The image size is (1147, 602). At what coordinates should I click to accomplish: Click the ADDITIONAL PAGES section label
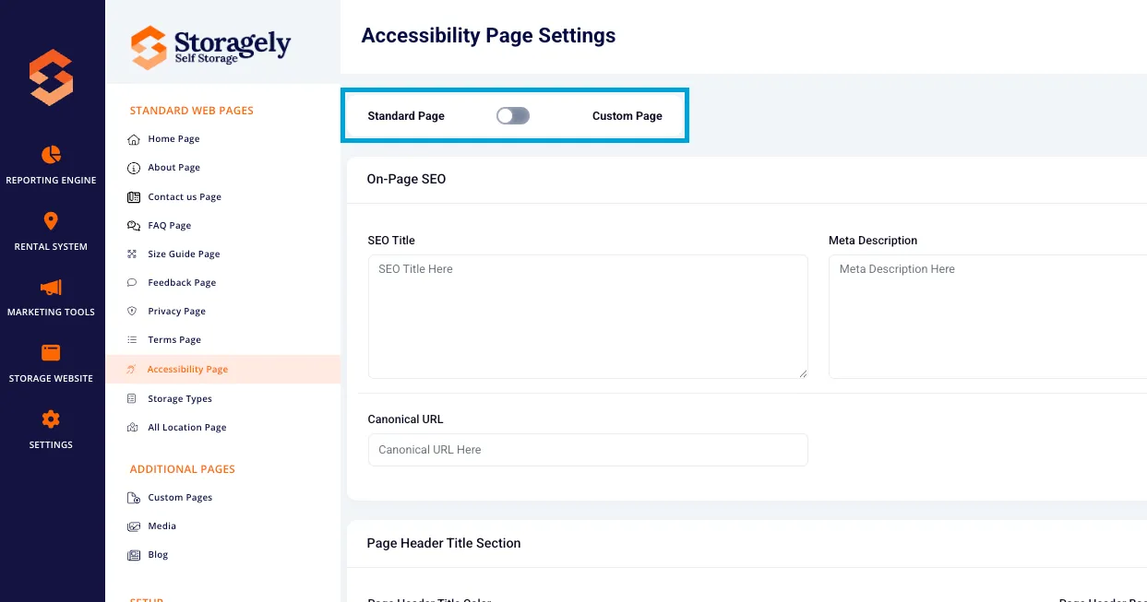pyautogui.click(x=183, y=469)
